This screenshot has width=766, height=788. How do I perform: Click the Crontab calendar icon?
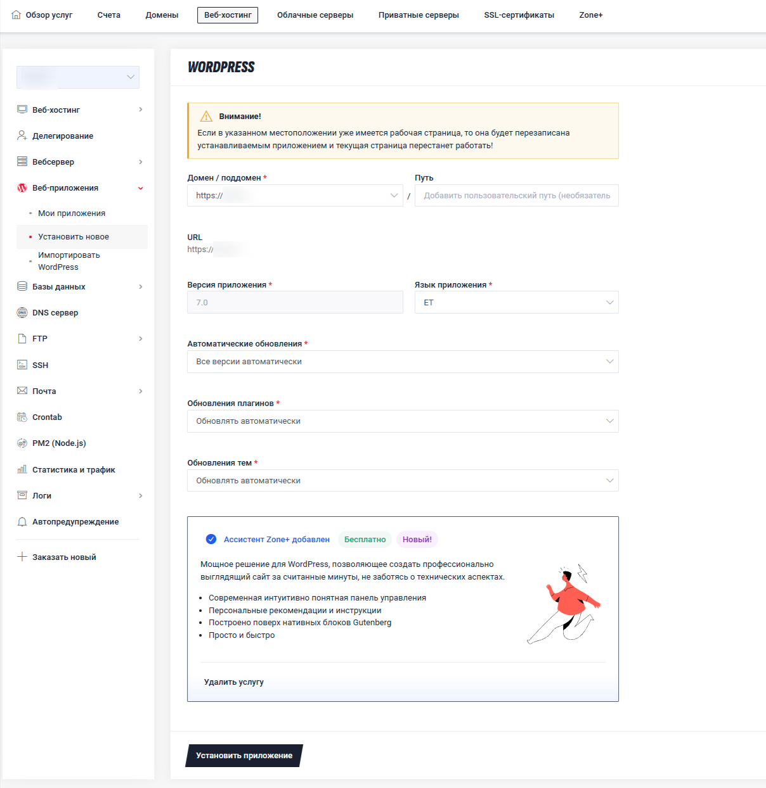22,417
